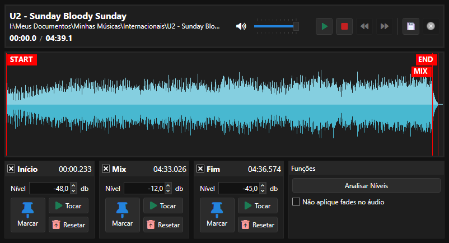Click Resetar in the Mix panel
449x243 pixels.
pos(163,225)
